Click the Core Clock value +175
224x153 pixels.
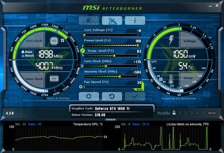(x=137, y=62)
